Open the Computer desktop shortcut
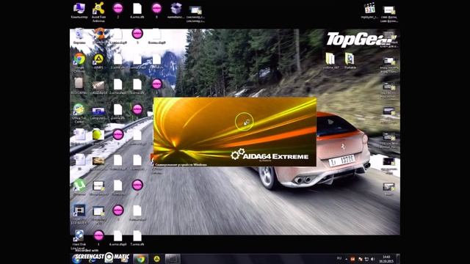Image resolution: width=470 pixels, height=264 pixels. click(x=79, y=11)
